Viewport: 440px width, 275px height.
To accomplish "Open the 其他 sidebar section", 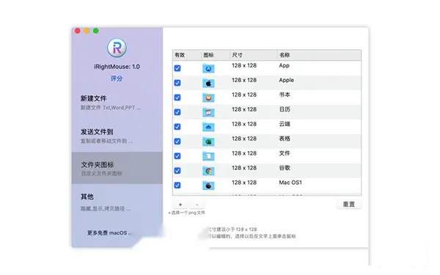I will (x=117, y=202).
